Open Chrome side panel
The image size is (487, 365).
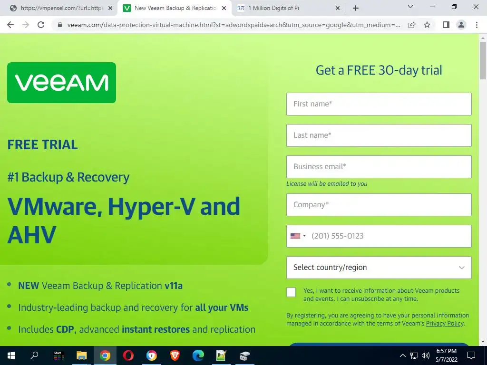(446, 25)
